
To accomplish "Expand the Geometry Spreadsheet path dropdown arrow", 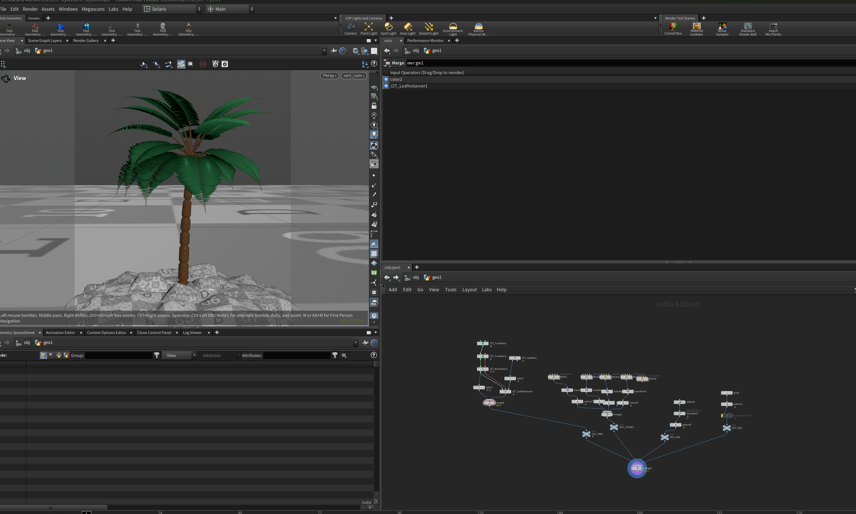I will [355, 343].
